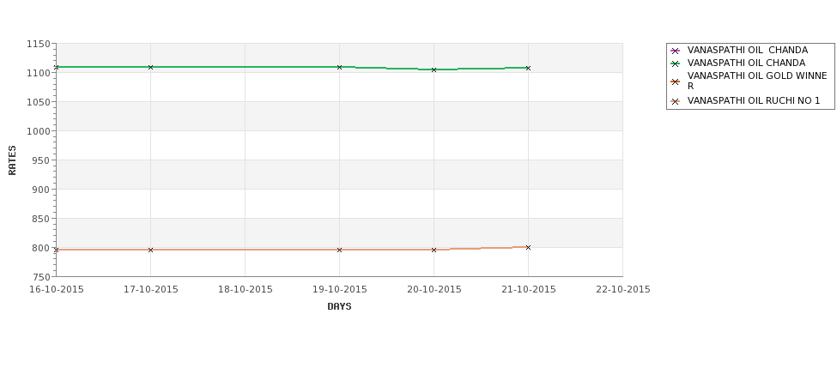Select the green data point at 19-10-2015
This screenshot has width=837, height=368.
pyautogui.click(x=339, y=67)
